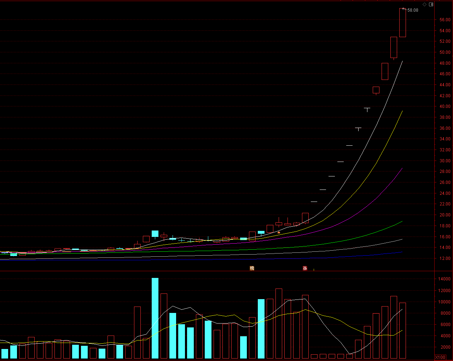Click the 20.00 price axis label

tap(445, 215)
